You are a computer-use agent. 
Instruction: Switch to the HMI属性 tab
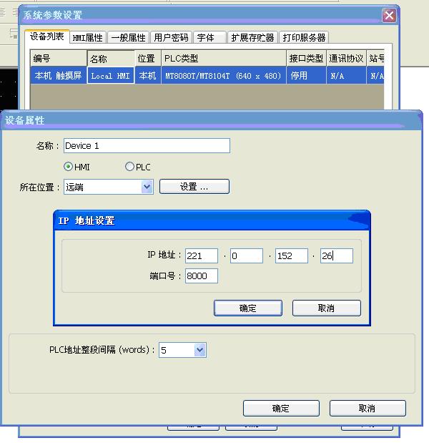tap(88, 38)
